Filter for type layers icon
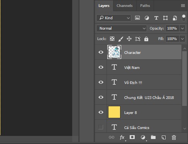188x144 pixels. (156, 18)
